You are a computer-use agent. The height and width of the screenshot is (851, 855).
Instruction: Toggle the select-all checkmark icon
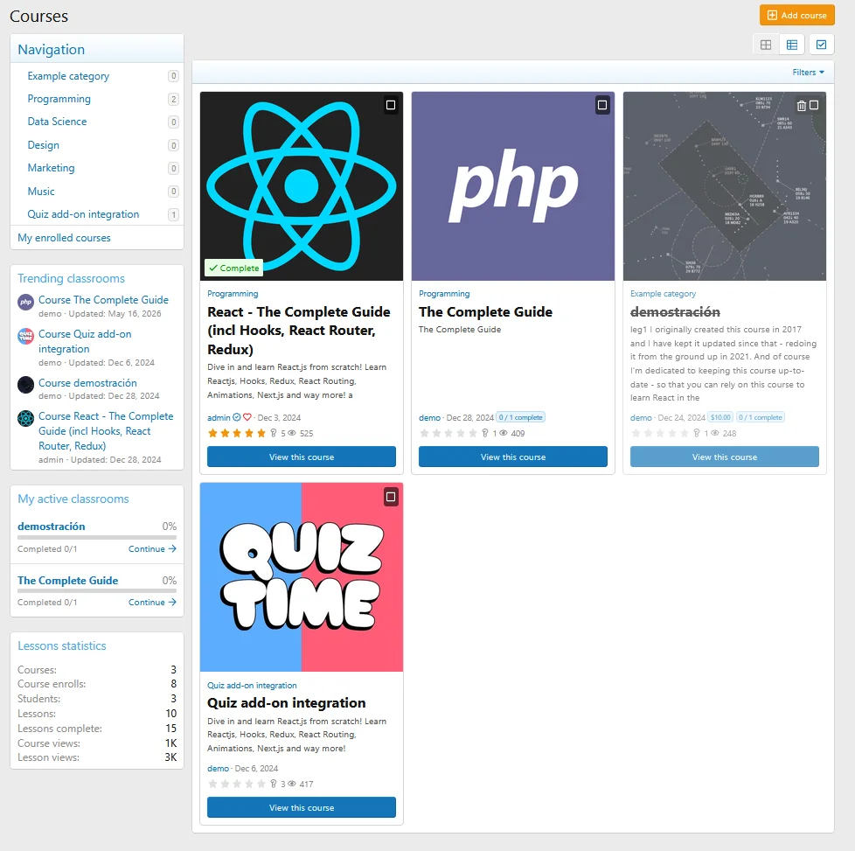click(x=821, y=45)
